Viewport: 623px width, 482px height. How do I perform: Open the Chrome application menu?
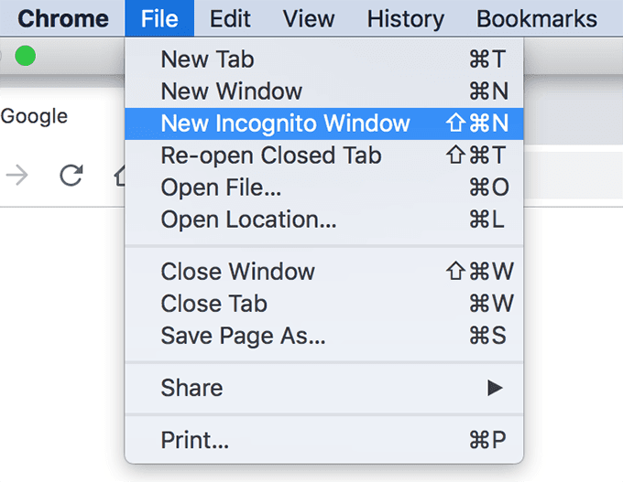pyautogui.click(x=63, y=18)
